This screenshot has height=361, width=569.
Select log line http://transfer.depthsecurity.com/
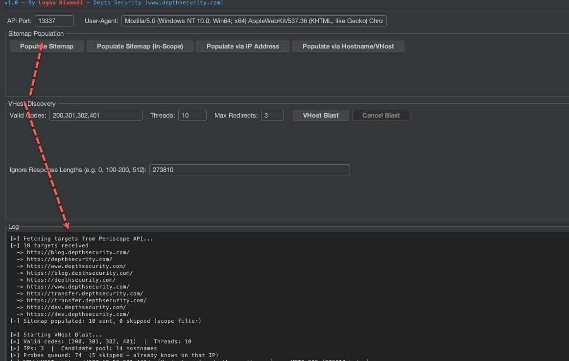click(x=85, y=294)
